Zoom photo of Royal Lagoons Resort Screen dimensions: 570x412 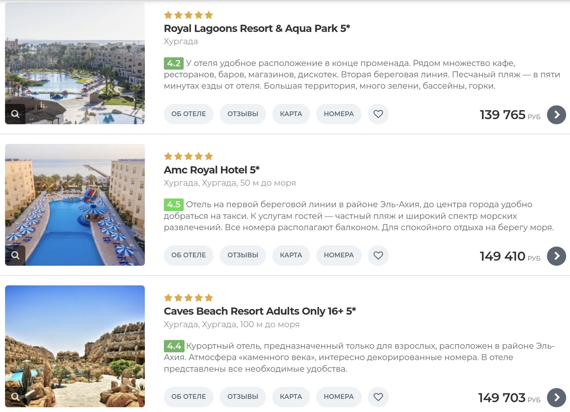15,114
